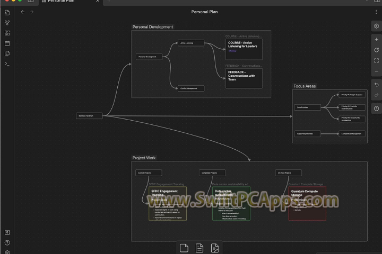Select the Supporting Priorities node
The height and width of the screenshot is (254, 382).
(x=308, y=134)
